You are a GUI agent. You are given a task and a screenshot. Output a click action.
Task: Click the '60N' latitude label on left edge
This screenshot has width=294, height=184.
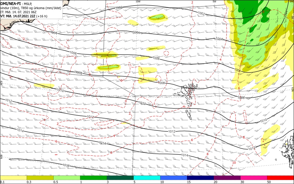(1, 157)
